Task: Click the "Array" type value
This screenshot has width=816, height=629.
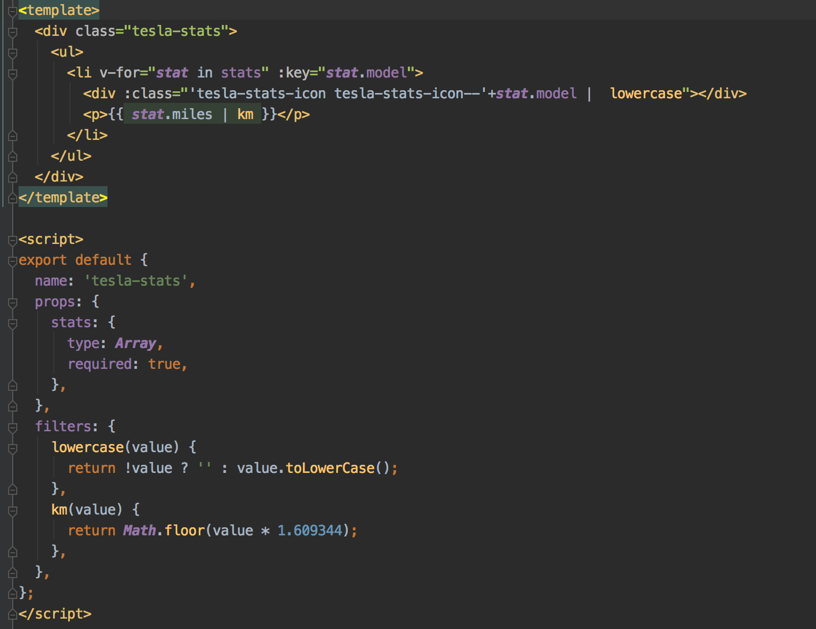Action: coord(136,343)
